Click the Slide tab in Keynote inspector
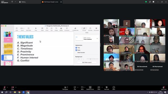 [87, 33]
